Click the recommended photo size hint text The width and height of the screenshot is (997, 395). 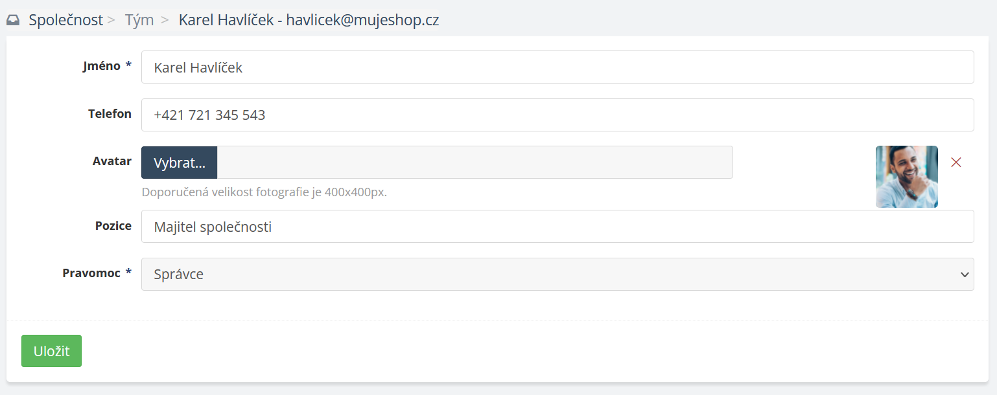click(264, 192)
